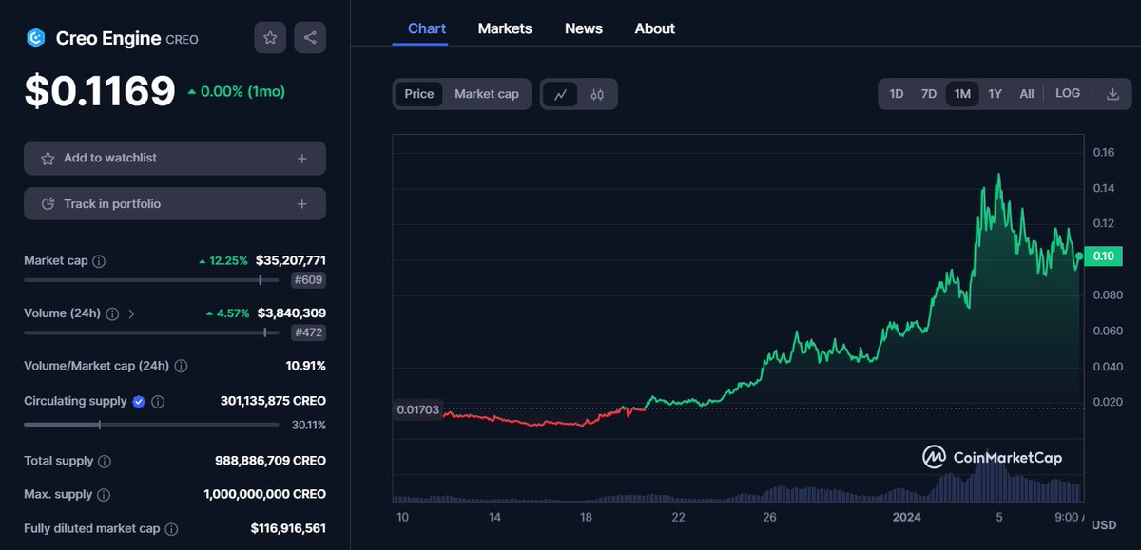
Task: Select 1Y time range
Action: (995, 94)
